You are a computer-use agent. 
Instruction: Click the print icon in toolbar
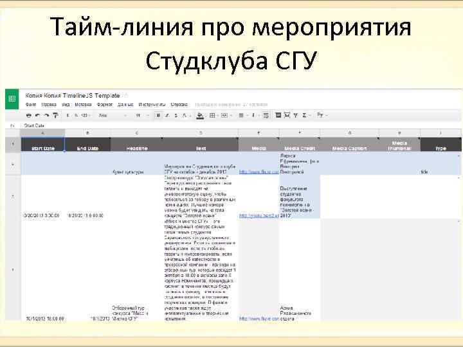[29, 116]
